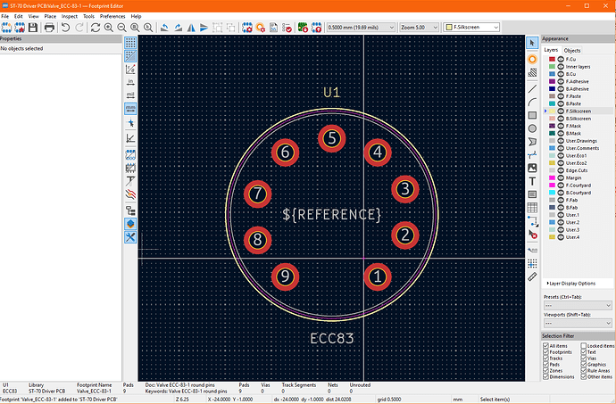Toggle grid display in left toolbar
Screen dimensions: 616x404
[x=130, y=43]
